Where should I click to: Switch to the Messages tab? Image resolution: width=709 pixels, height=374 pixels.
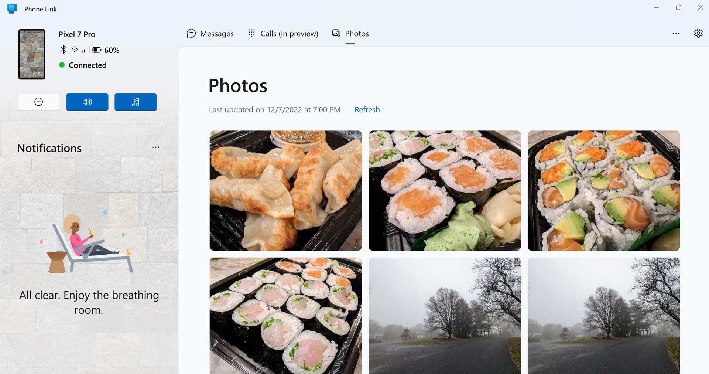210,34
